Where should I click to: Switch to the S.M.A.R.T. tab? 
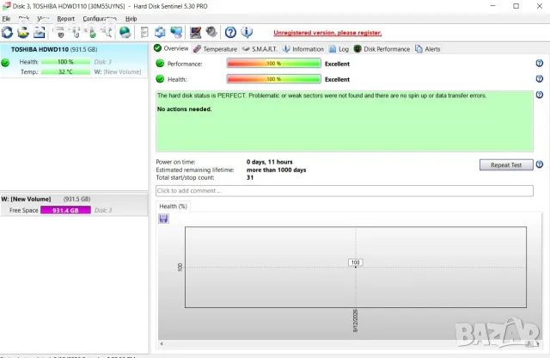point(260,49)
